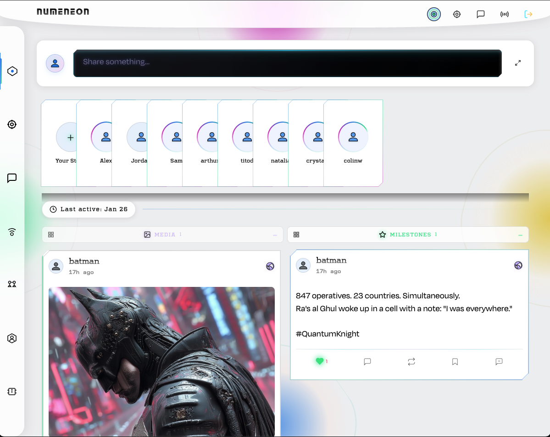Collapse the Milestones column with minus
The width and height of the screenshot is (550, 437).
pyautogui.click(x=520, y=235)
